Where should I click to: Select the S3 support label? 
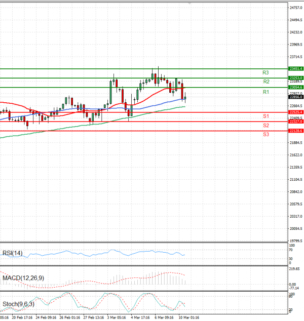(x=265, y=135)
